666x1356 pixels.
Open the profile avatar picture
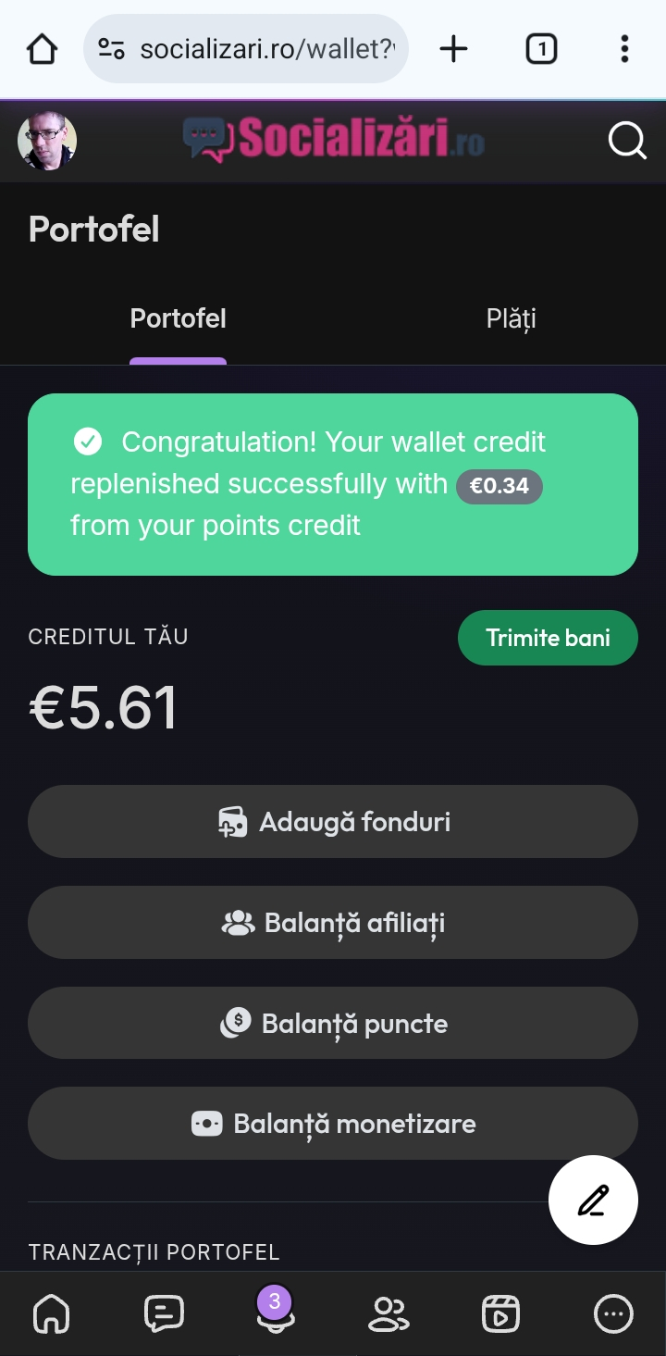(47, 142)
